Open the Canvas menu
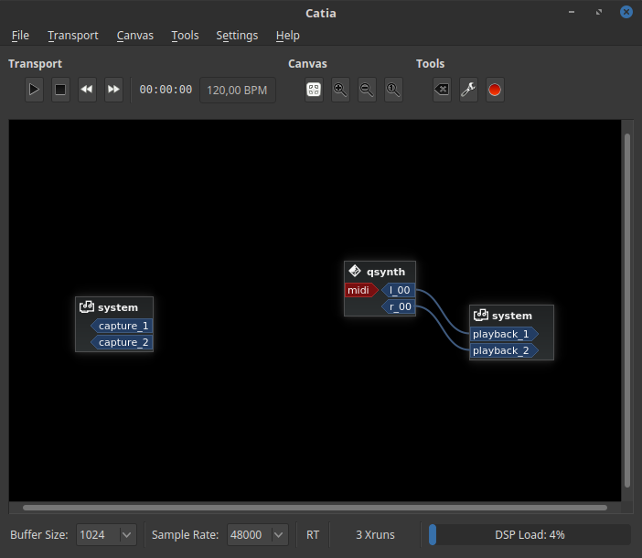Viewport: 642px width, 558px height. pos(135,36)
